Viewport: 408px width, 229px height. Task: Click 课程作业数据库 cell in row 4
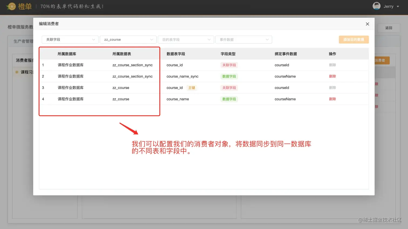point(71,99)
